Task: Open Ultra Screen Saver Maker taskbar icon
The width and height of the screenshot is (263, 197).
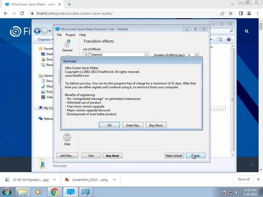Action: (x=71, y=192)
